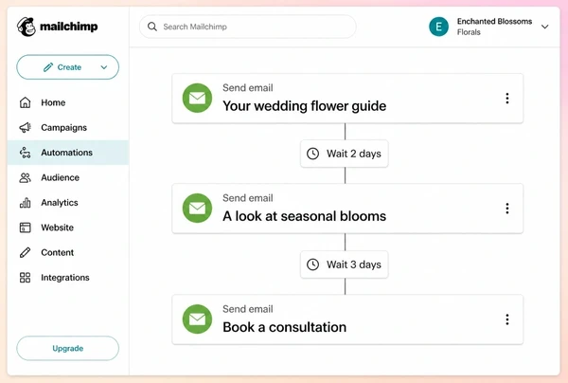The width and height of the screenshot is (568, 383).
Task: Click the pencil icon on Create
Action: [x=48, y=67]
